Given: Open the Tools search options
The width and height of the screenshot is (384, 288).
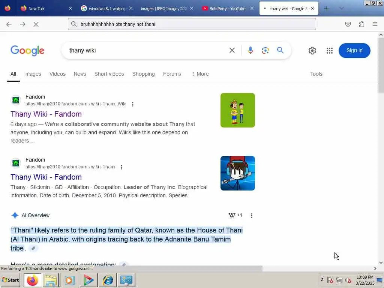Looking at the screenshot, I should click(316, 74).
